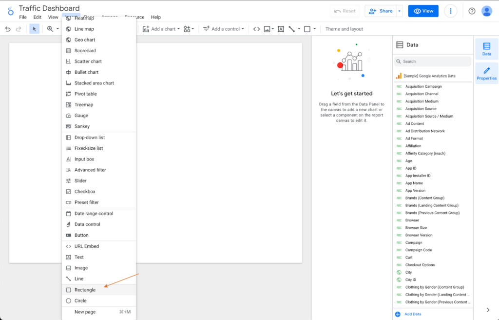Choose Slider from the Insert menu
The width and height of the screenshot is (499, 320).
pos(99,180)
